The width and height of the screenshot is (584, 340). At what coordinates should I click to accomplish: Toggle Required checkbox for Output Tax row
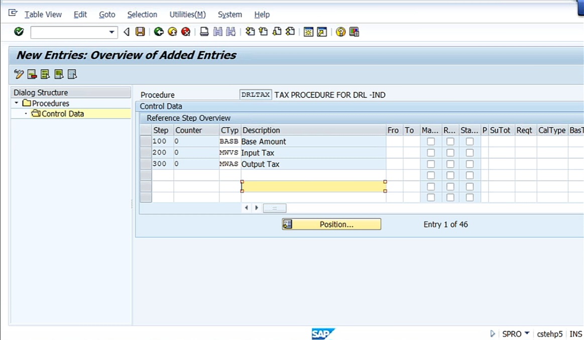(450, 164)
